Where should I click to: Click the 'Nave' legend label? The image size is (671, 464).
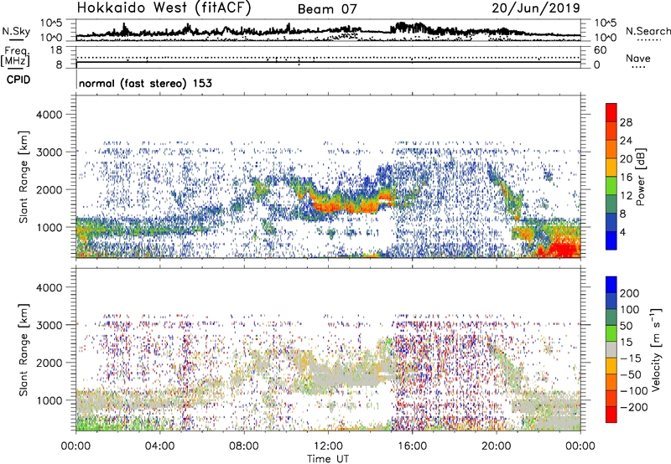(x=638, y=59)
